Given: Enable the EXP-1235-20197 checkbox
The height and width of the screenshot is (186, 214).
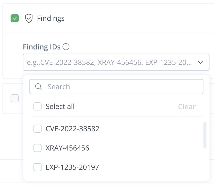Looking at the screenshot, I should click(38, 167).
